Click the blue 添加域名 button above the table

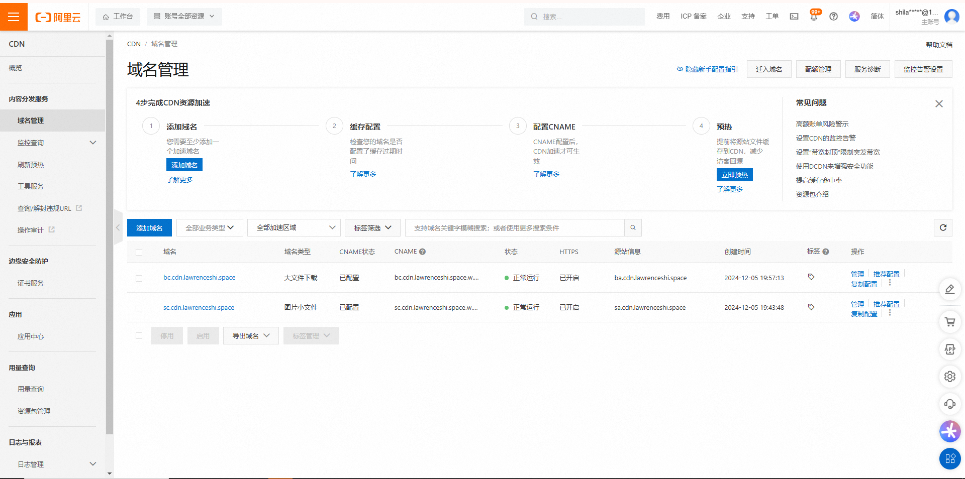[149, 227]
